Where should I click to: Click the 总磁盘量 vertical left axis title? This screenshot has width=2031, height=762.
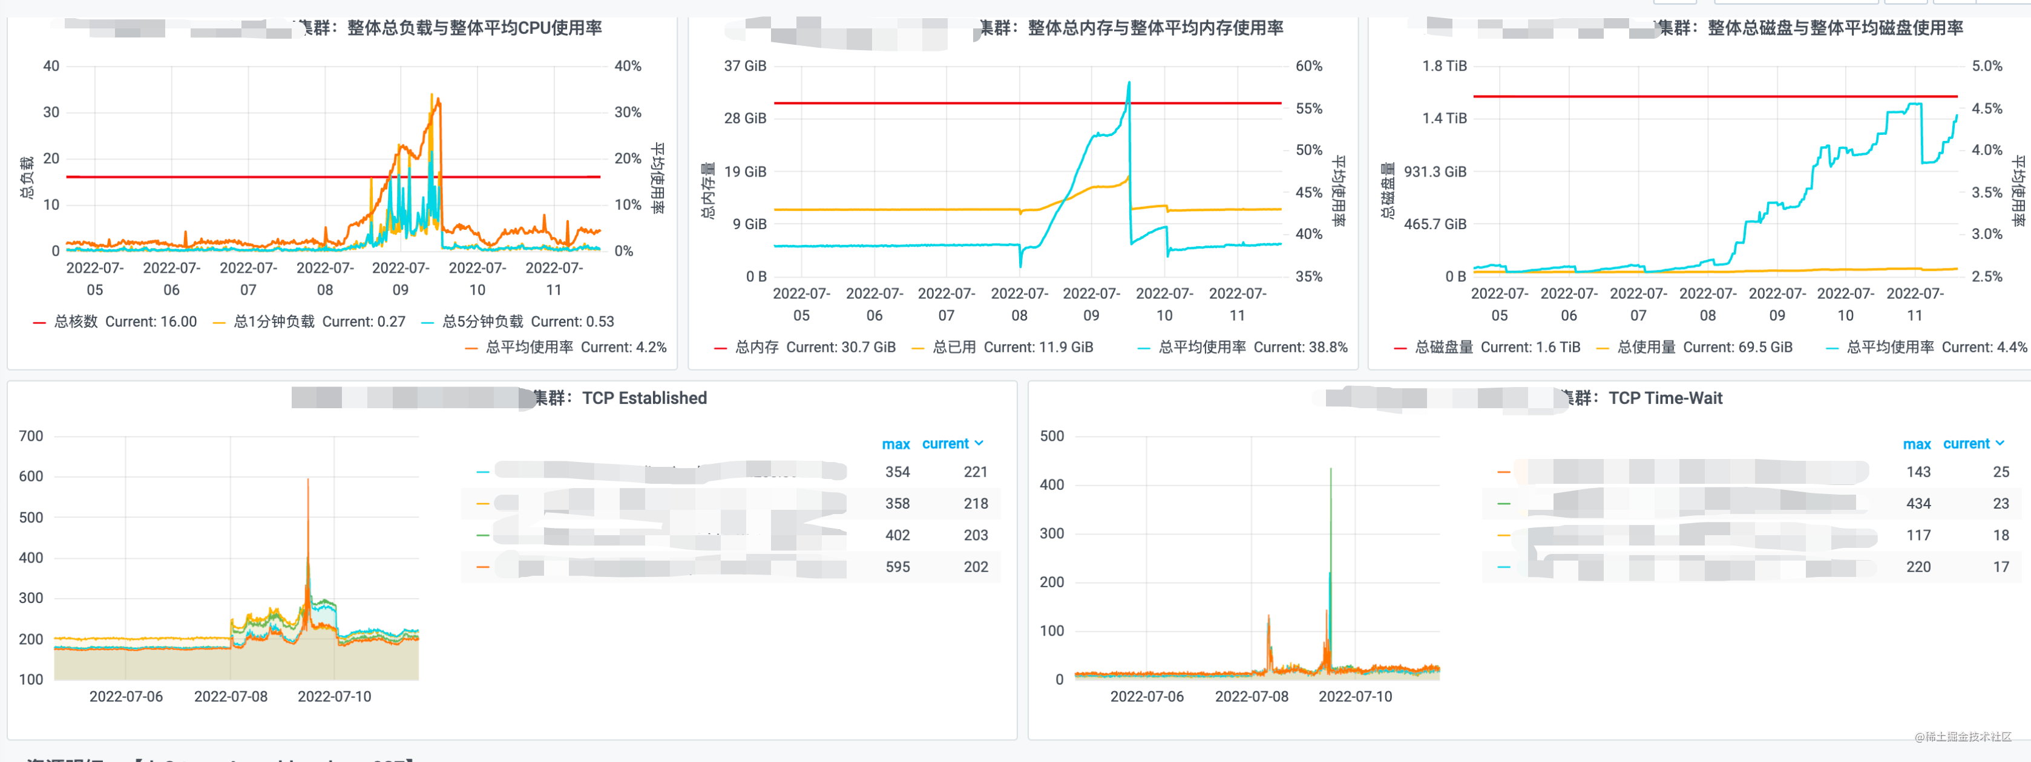point(1388,190)
